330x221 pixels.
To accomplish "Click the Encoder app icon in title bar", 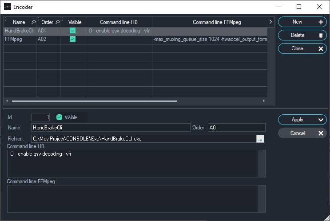I will [x=8, y=7].
